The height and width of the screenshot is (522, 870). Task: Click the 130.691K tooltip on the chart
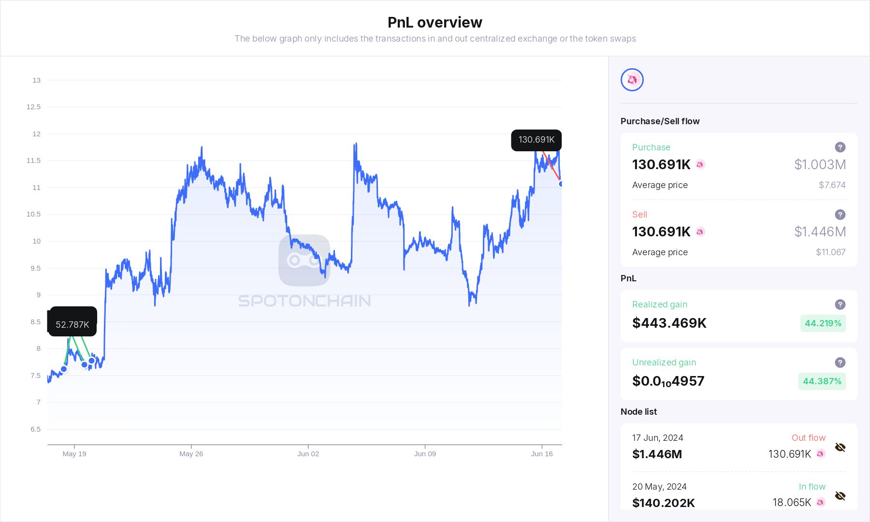[x=536, y=140]
